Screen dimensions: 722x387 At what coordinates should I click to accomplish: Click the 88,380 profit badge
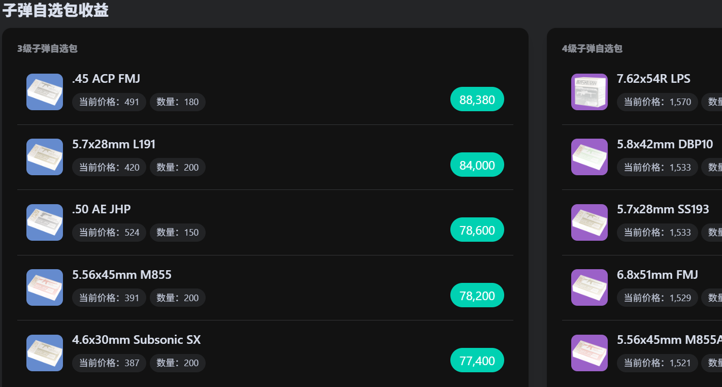(x=477, y=100)
